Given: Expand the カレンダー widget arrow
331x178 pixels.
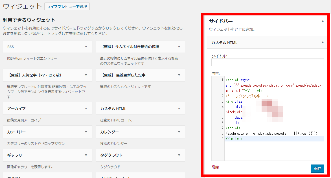Looking at the screenshot, I should 179,132.
